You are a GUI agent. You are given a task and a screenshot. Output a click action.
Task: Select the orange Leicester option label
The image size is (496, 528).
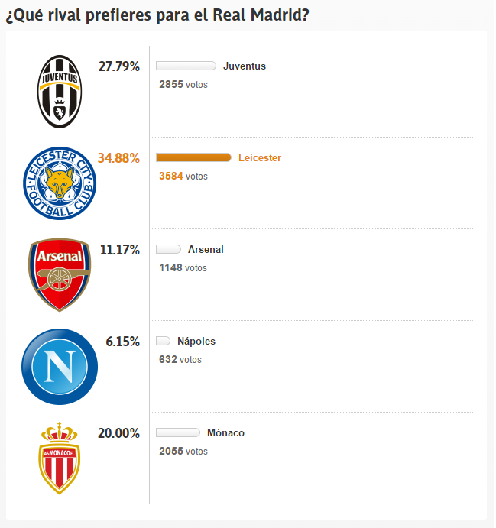[x=259, y=158]
